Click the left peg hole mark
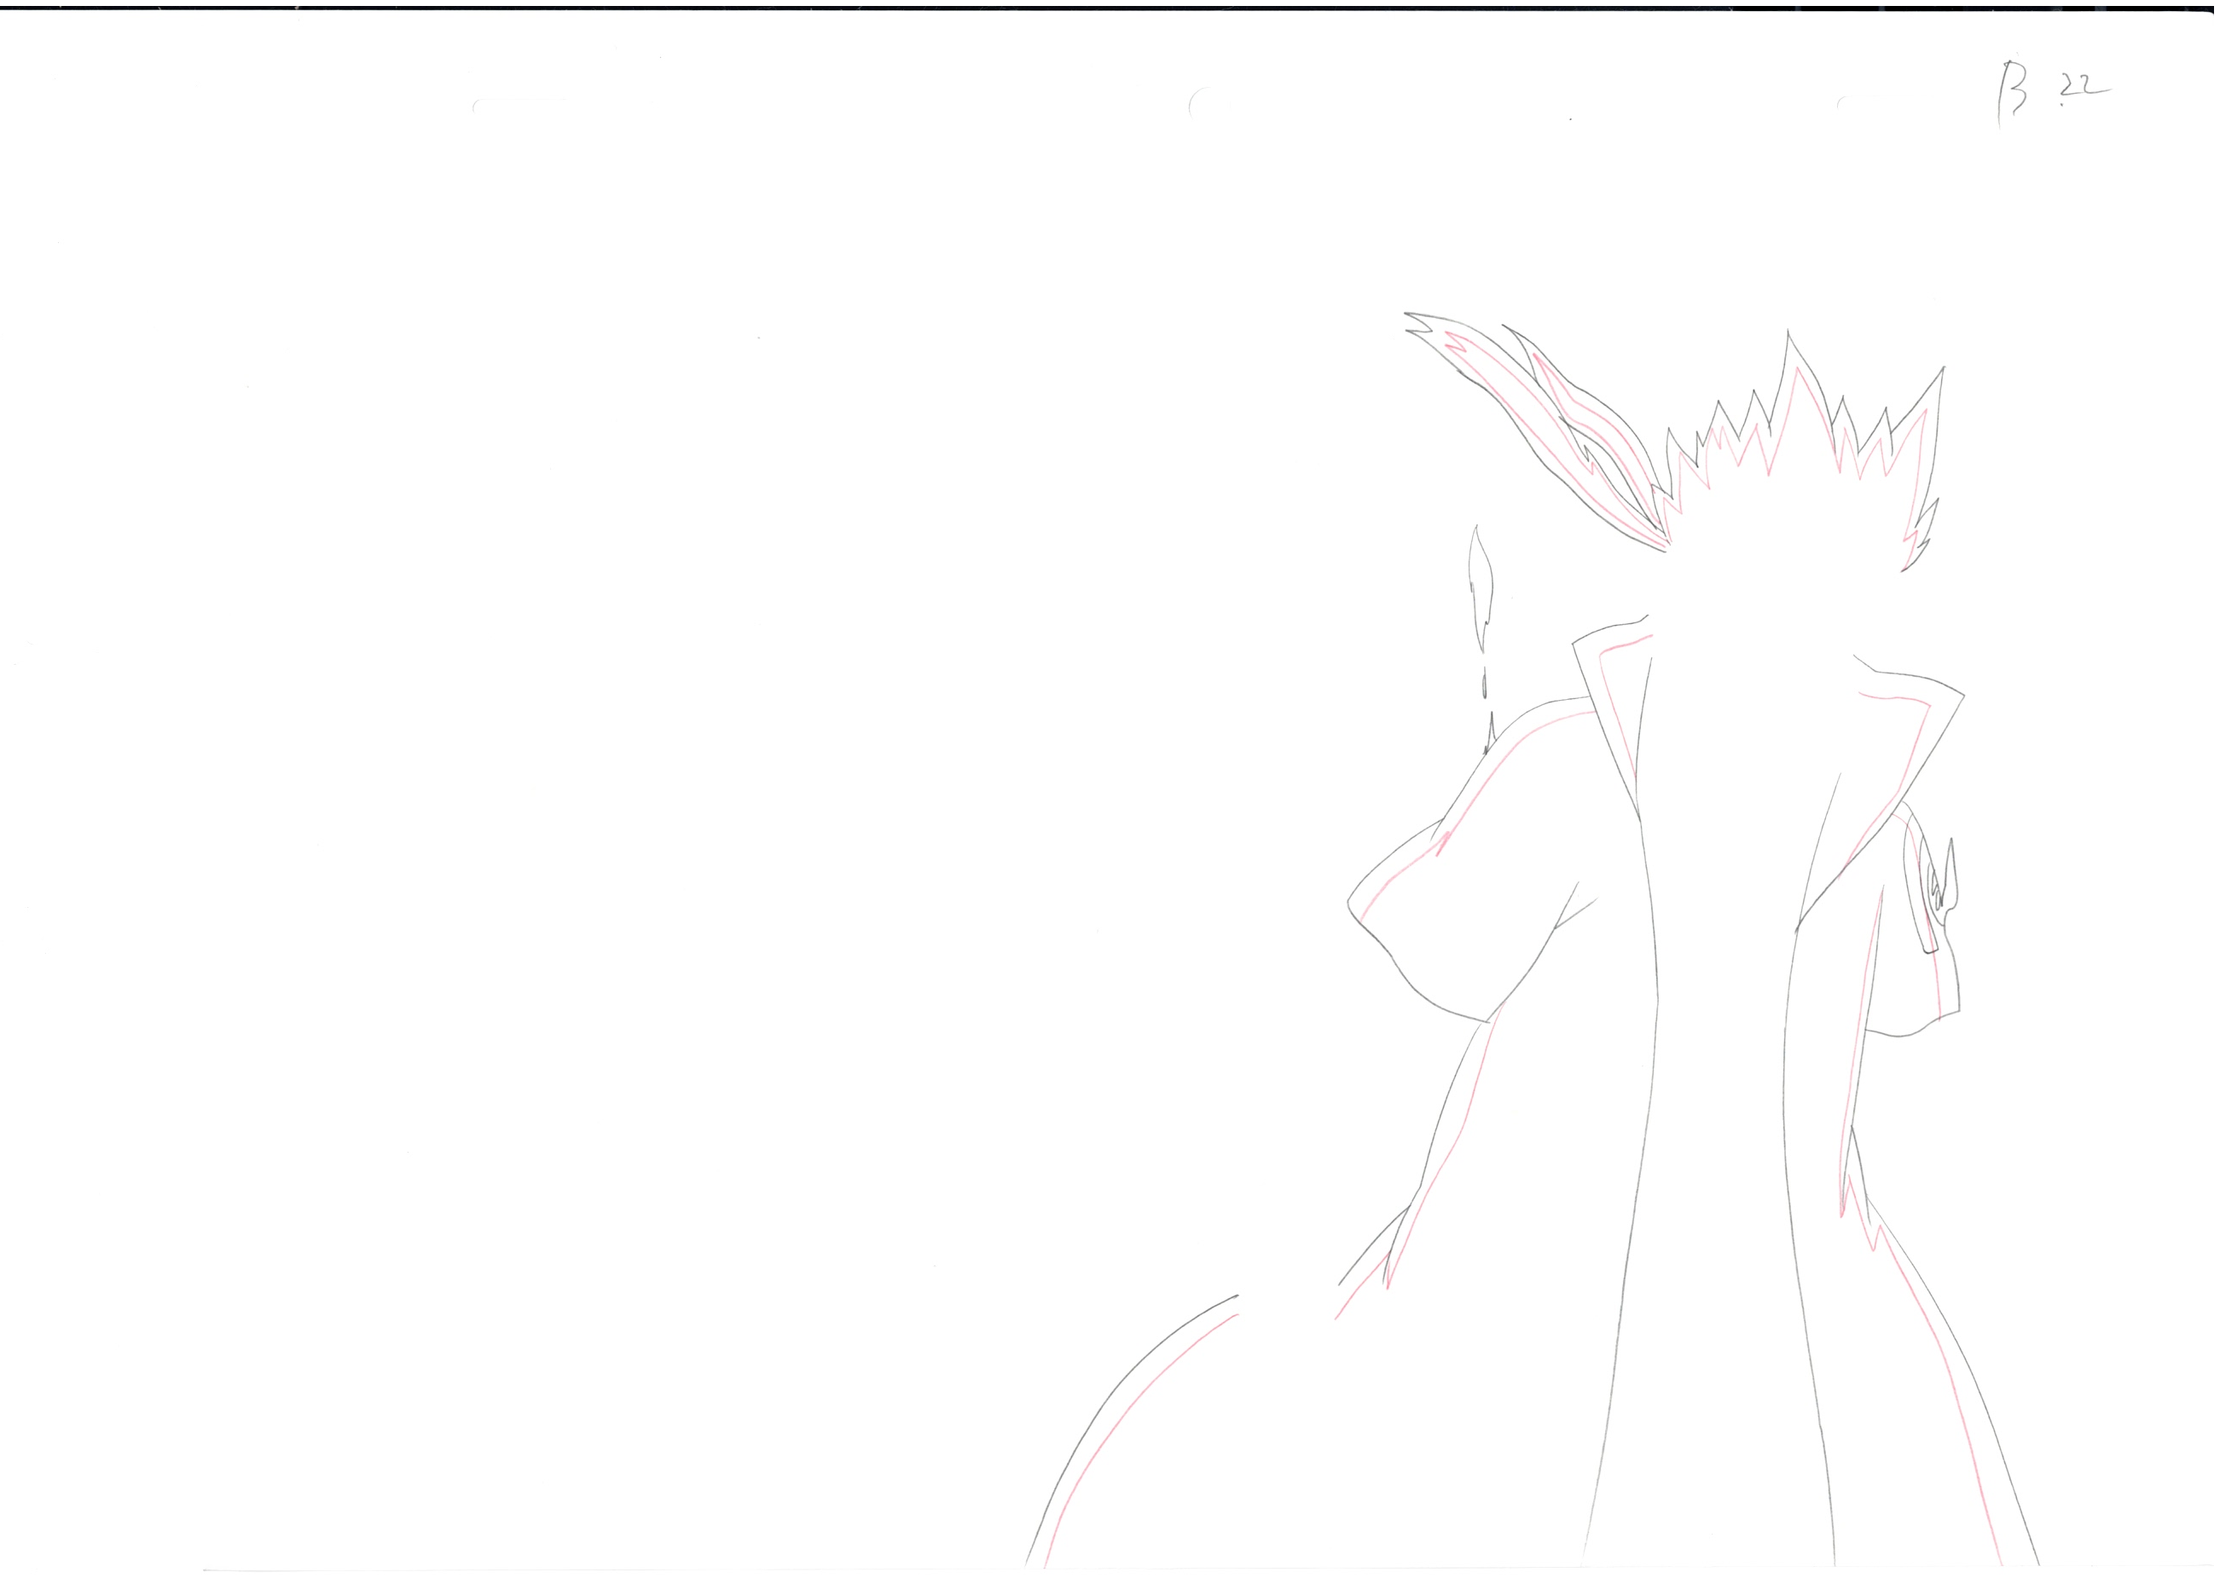2220x1578 pixels. click(x=476, y=104)
